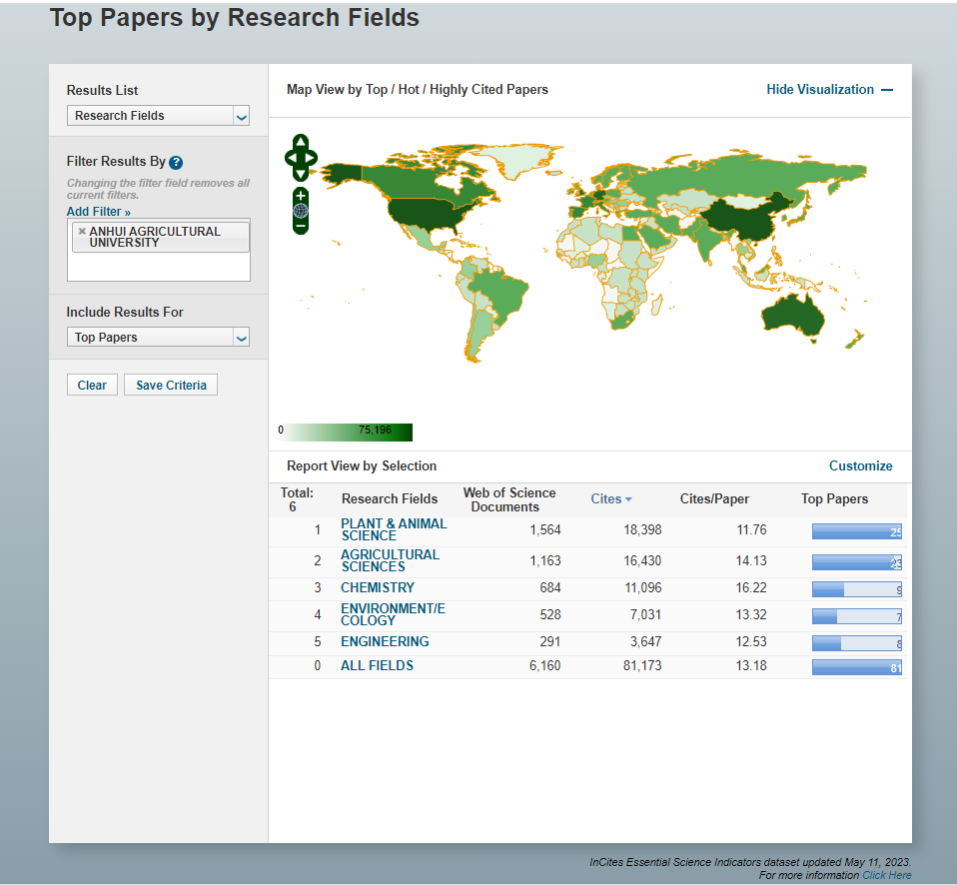This screenshot has width=957, height=885.
Task: Click the Add Filter link
Action: [98, 212]
